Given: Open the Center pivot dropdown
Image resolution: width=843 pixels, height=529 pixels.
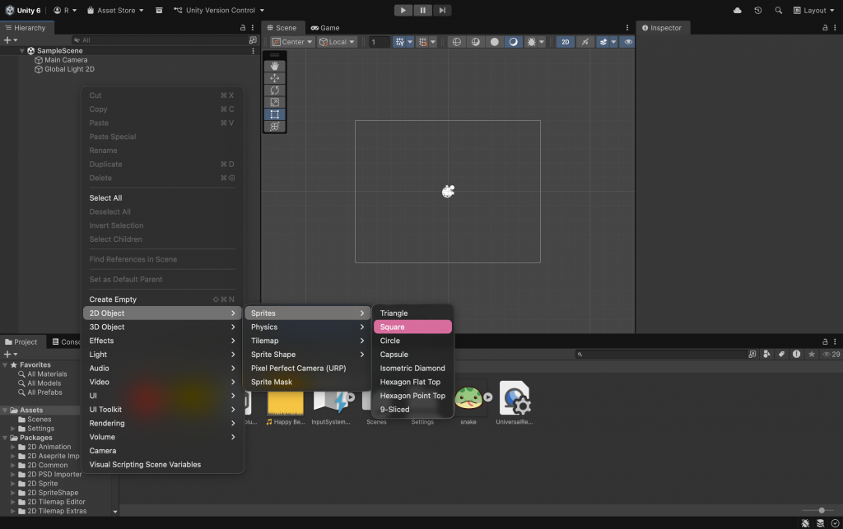Looking at the screenshot, I should (x=292, y=42).
